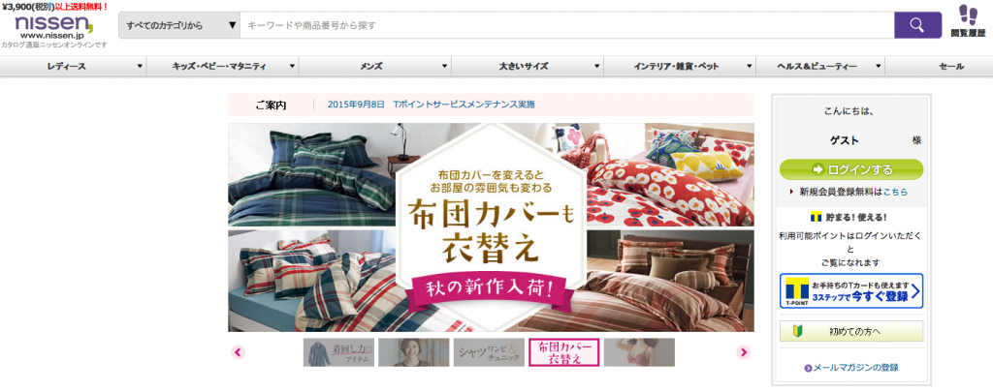Screen dimensions: 993x392
Task: Expand the レディース menu
Action: pos(74,66)
